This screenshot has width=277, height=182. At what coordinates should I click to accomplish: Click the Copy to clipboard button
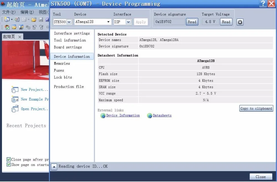(x=256, y=109)
